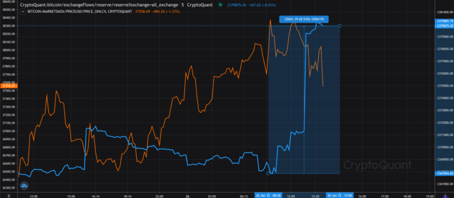Screen dimensions: 454x198
Task: Click the 2381000.00 label on right axis
Action: coord(445,12)
